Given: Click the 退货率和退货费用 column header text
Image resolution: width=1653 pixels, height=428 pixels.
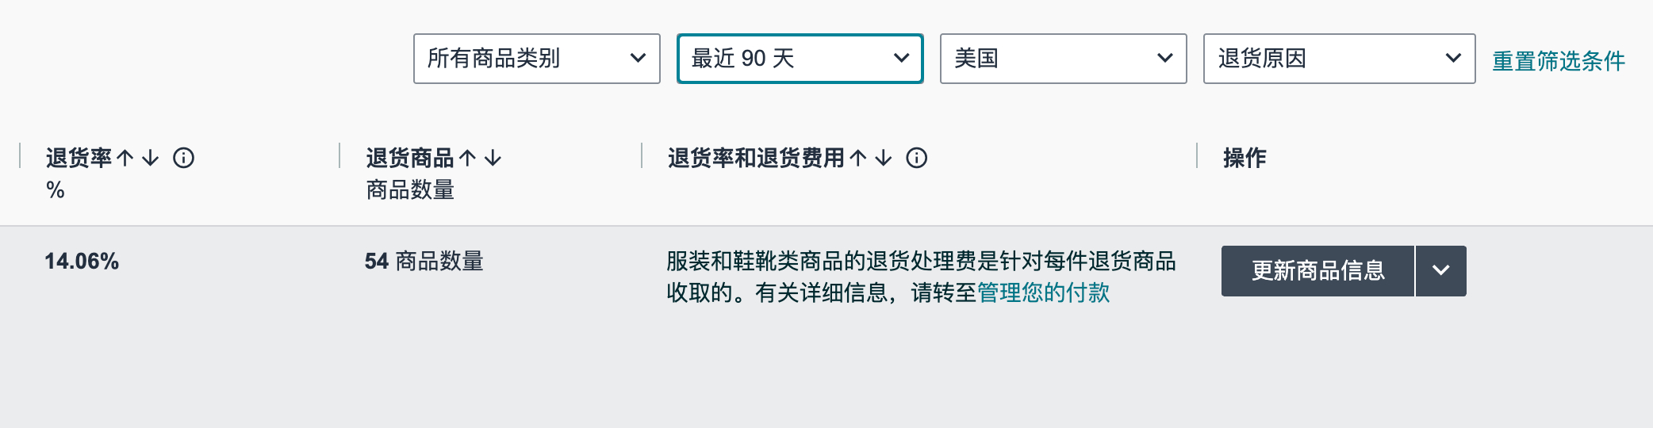Looking at the screenshot, I should point(756,159).
